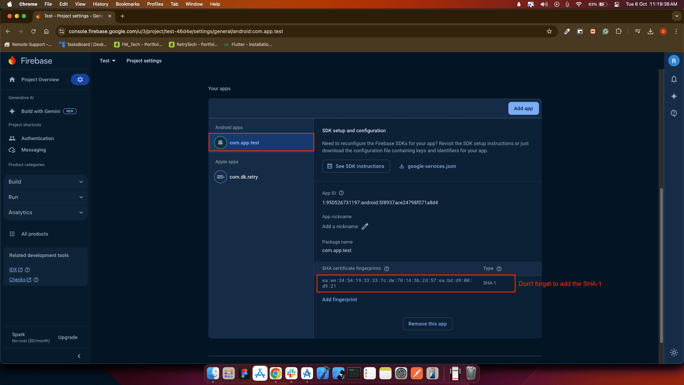The image size is (684, 385).
Task: Expand the Run category
Action: tap(46, 197)
